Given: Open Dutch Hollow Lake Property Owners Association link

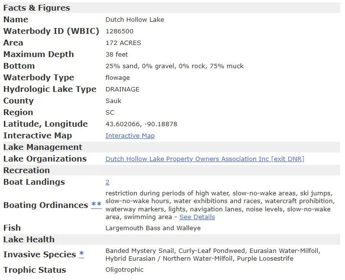Looking at the screenshot, I should (204, 159).
